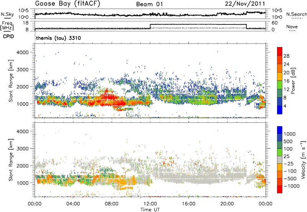307x212 pixels.
Task: Click the "4" tick on Power color bar
Action: coord(285,106)
